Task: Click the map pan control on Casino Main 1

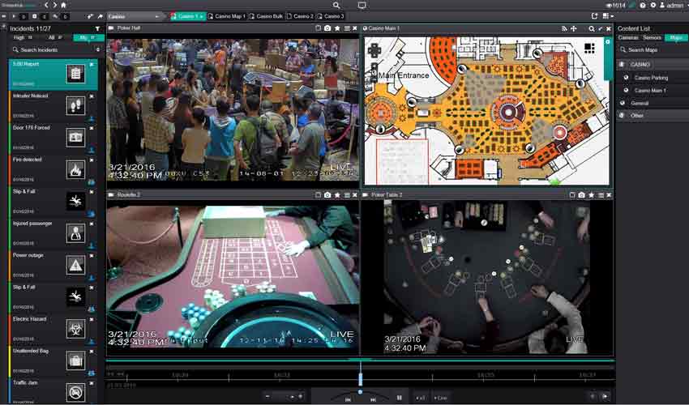Action: [374, 49]
